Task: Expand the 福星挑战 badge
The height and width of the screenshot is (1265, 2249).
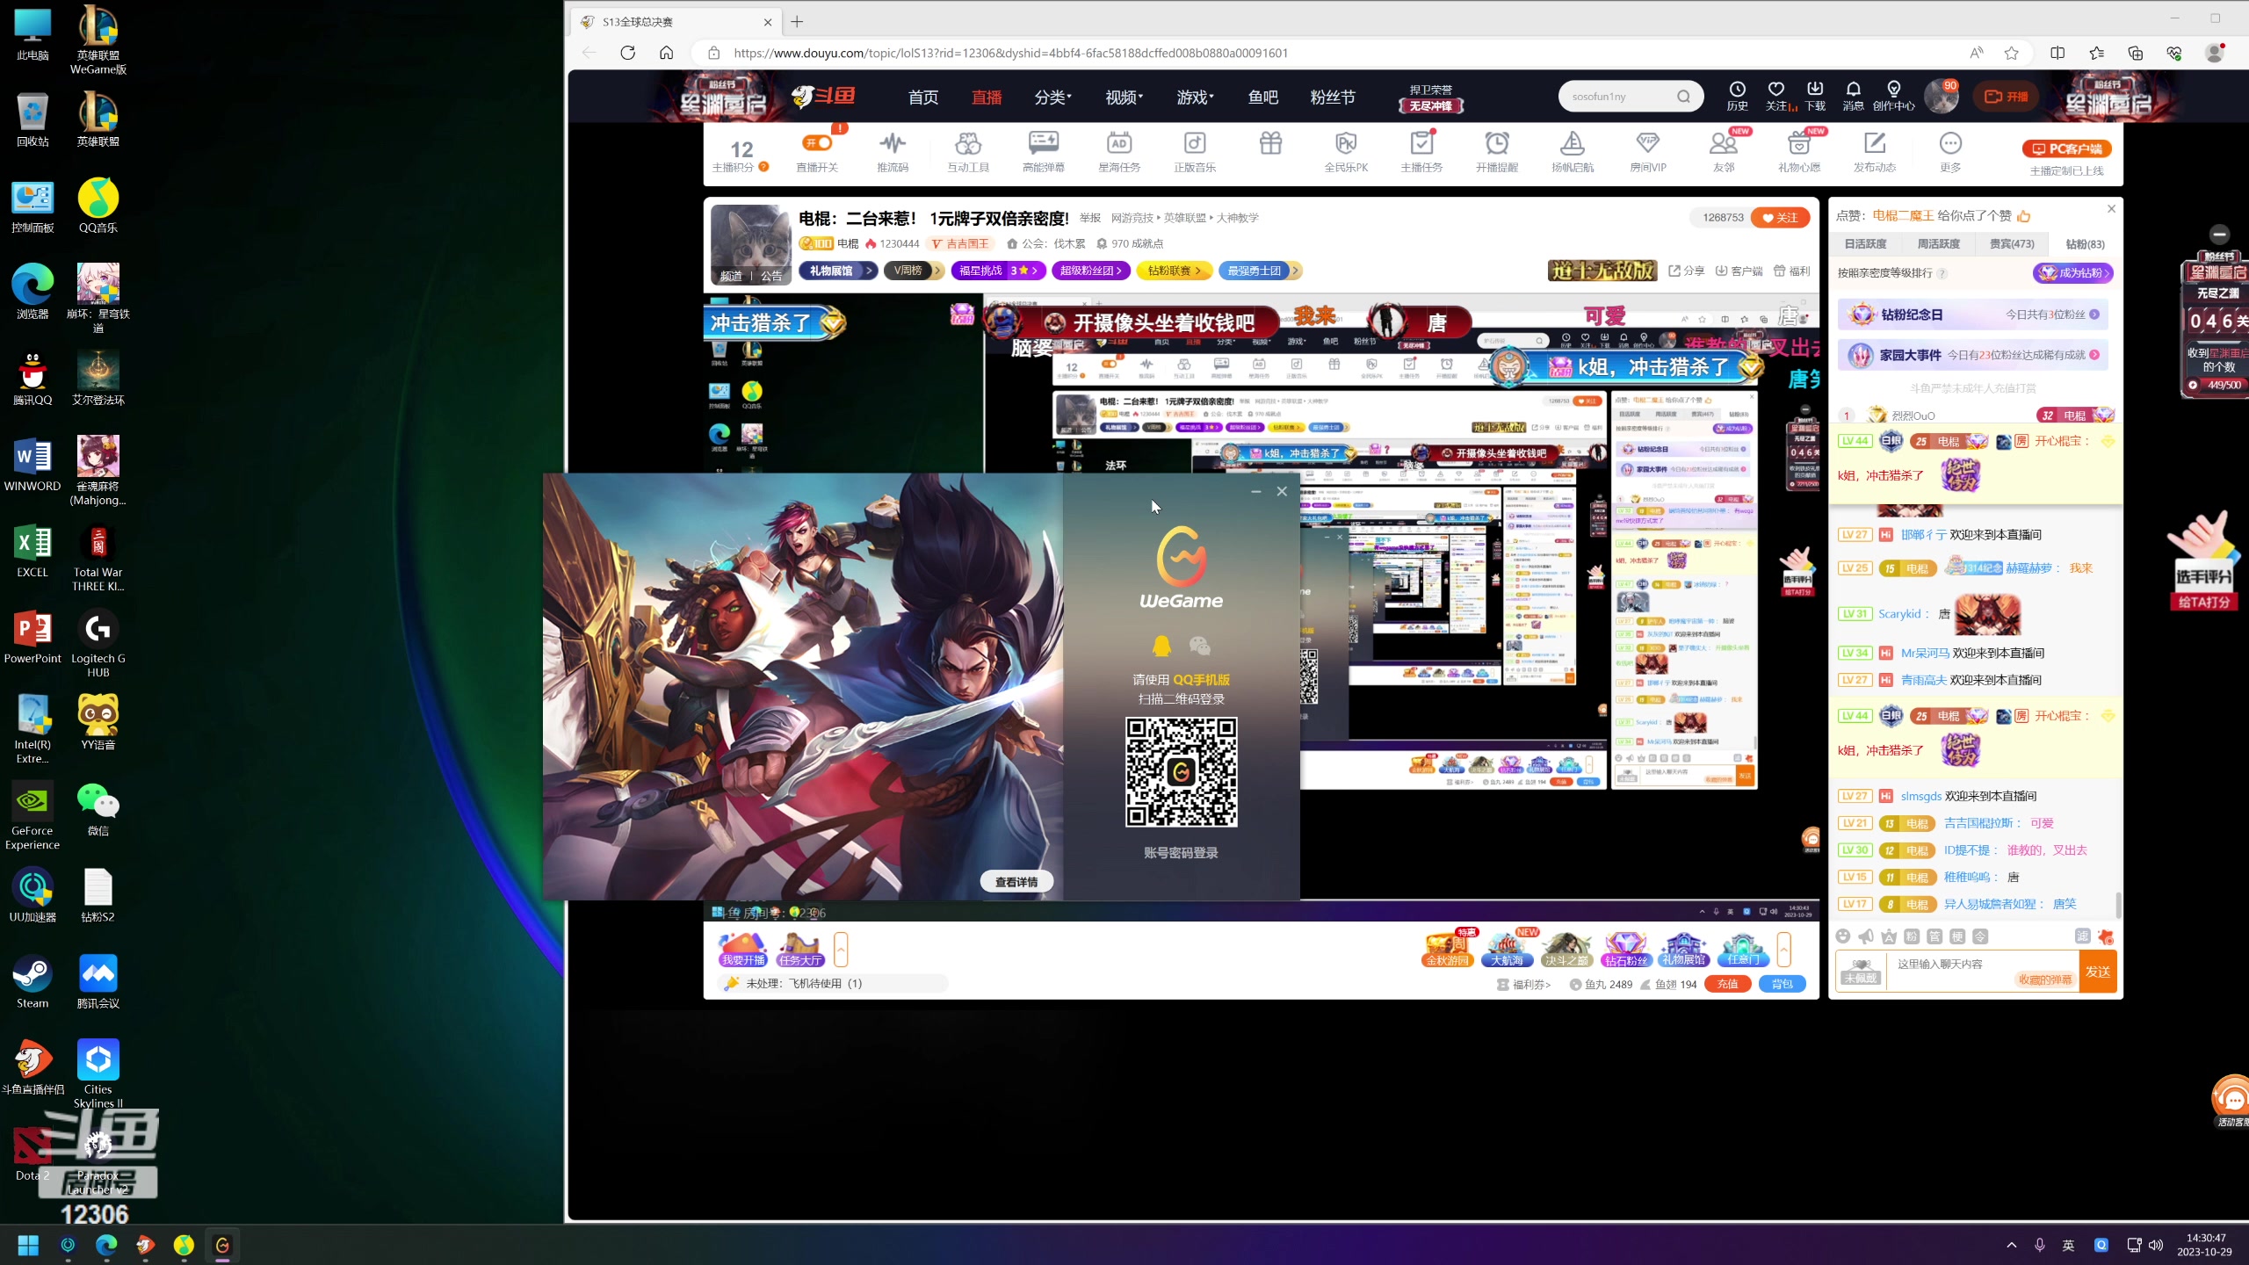Action: 999,271
